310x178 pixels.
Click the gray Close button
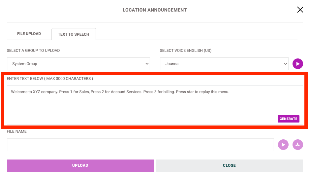coord(229,165)
